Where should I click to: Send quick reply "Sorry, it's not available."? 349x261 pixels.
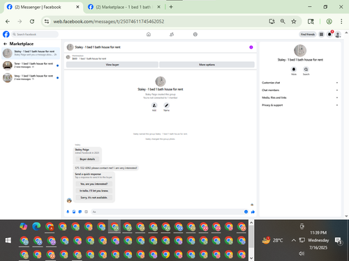(94, 198)
